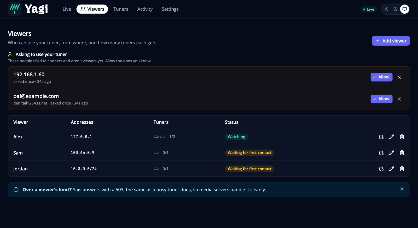Click the viewer name Jordan
The image size is (418, 228).
coord(20,169)
